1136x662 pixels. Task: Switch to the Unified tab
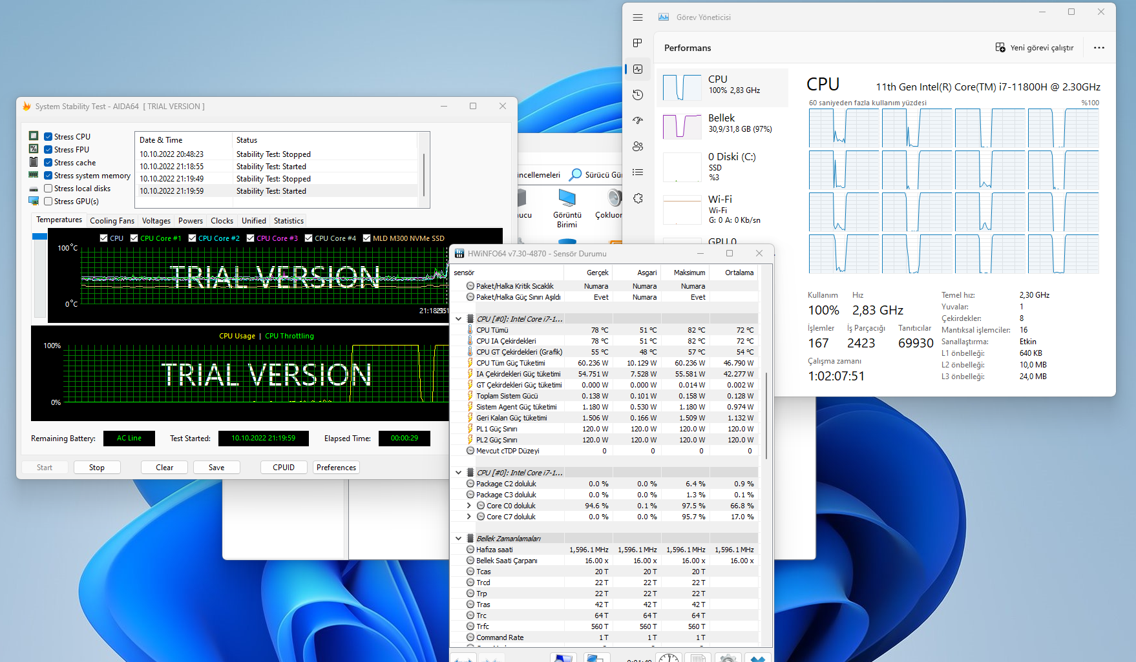tap(254, 221)
